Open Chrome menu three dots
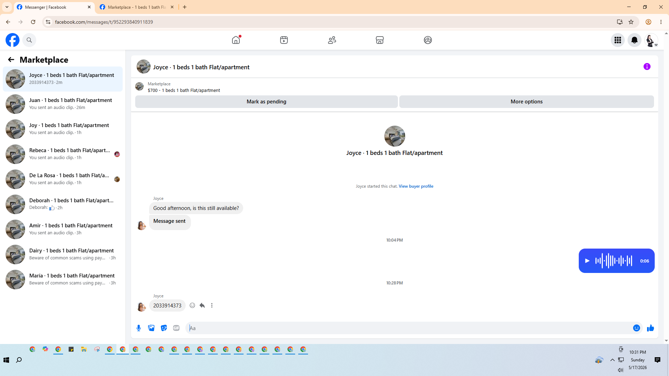The image size is (669, 376). click(661, 22)
